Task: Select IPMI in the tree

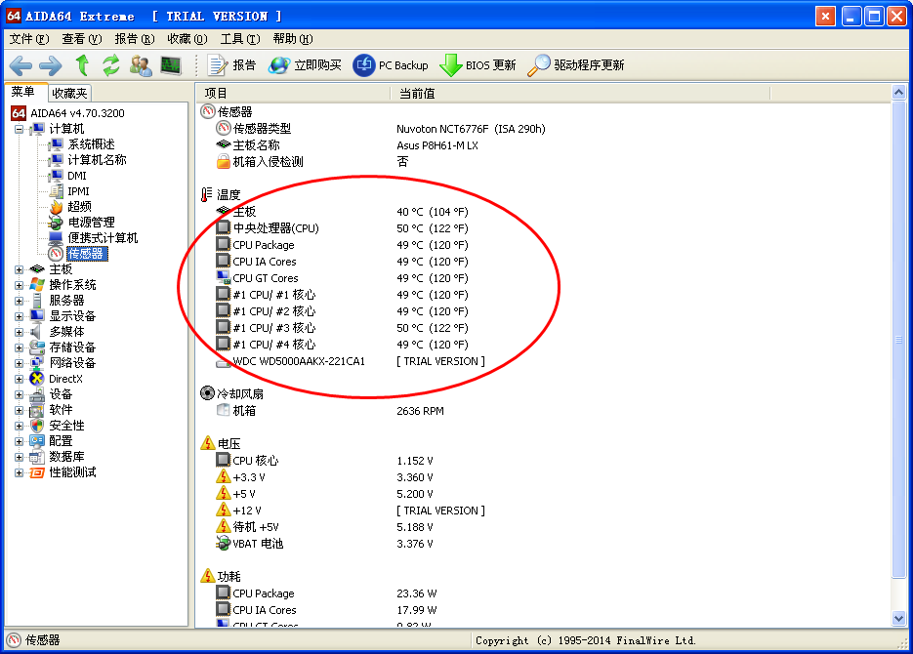Action: tap(78, 191)
